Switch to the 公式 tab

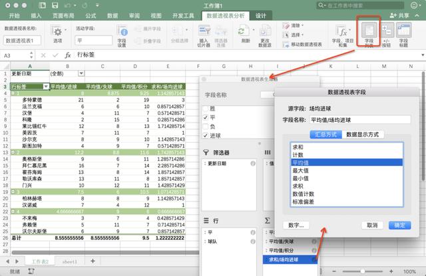click(x=91, y=16)
